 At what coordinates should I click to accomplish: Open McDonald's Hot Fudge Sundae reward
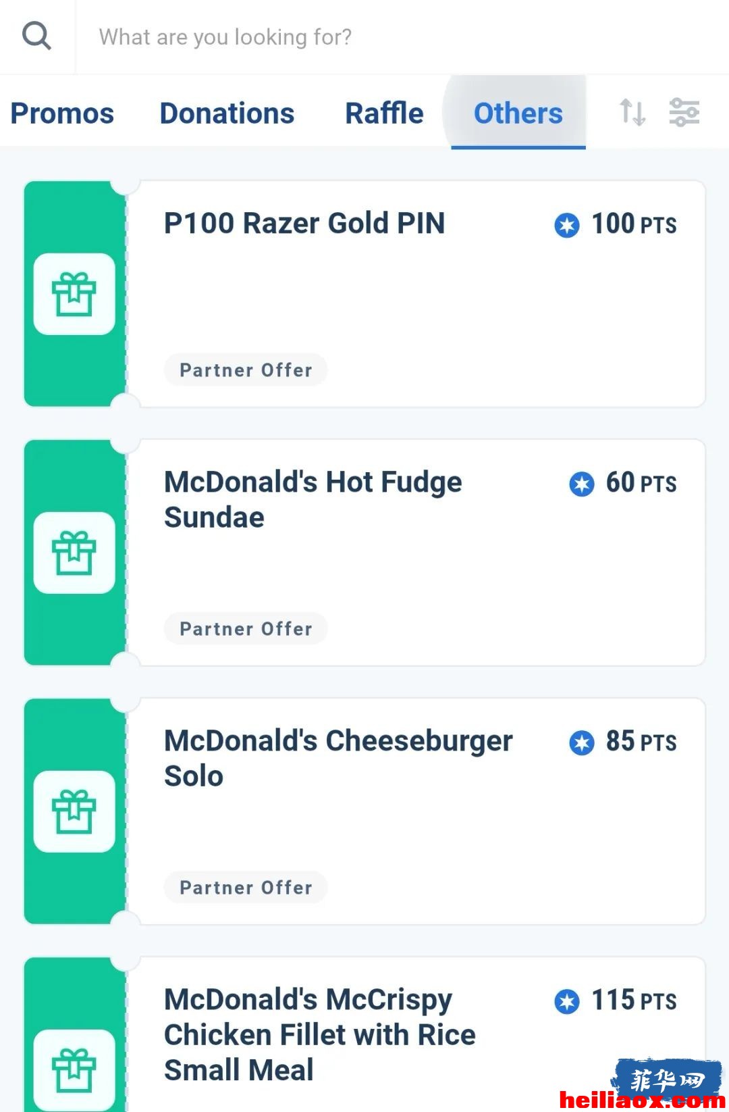click(x=364, y=553)
